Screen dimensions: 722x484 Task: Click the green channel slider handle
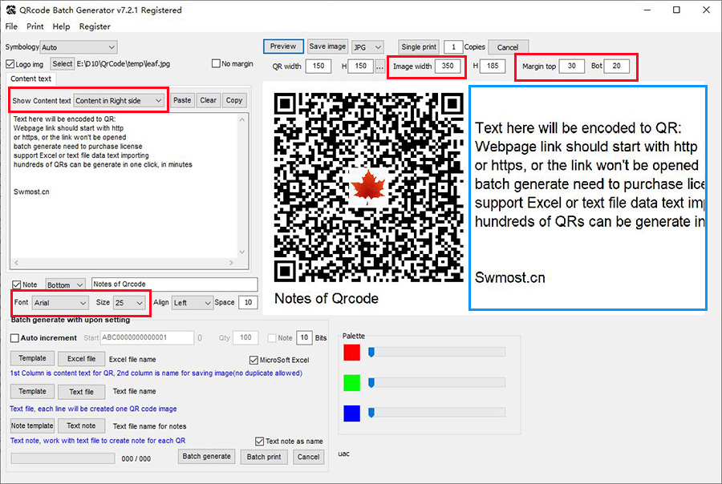[x=371, y=383]
